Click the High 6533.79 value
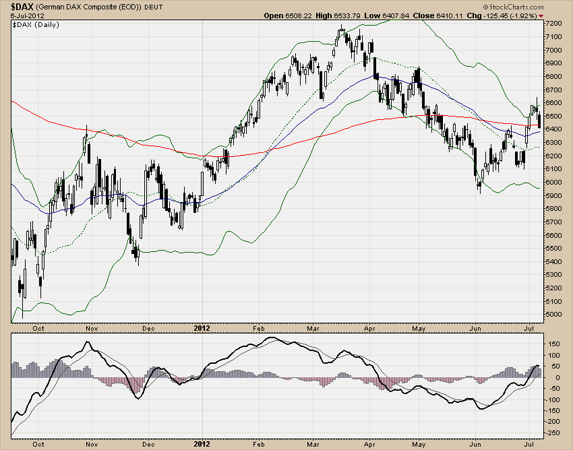The width and height of the screenshot is (573, 450). coord(338,15)
